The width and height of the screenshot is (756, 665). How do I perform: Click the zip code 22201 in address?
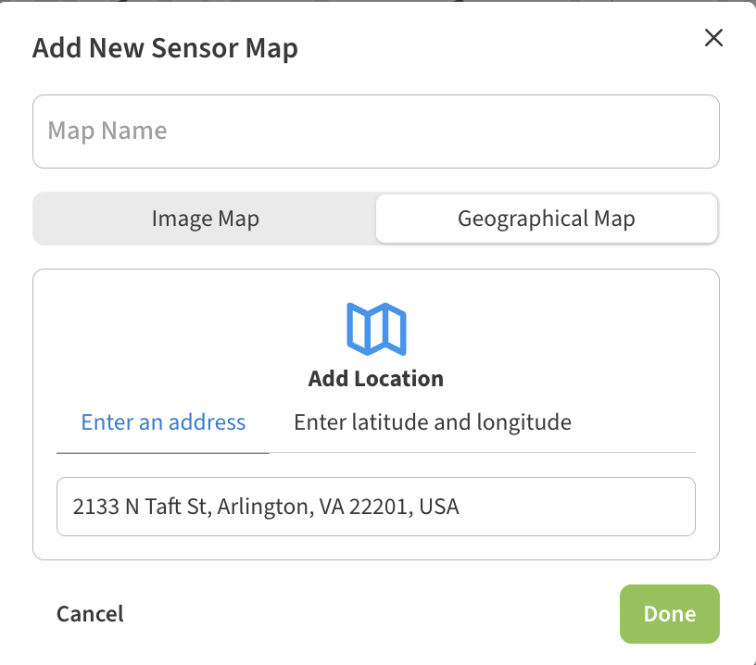[378, 508]
